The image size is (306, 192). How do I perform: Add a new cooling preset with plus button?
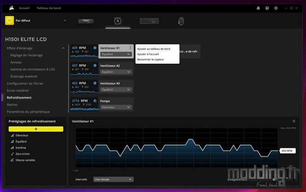coord(36,129)
